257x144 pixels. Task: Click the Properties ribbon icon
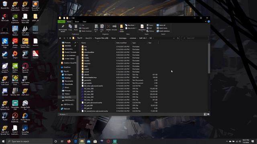pyautogui.click(x=142, y=28)
